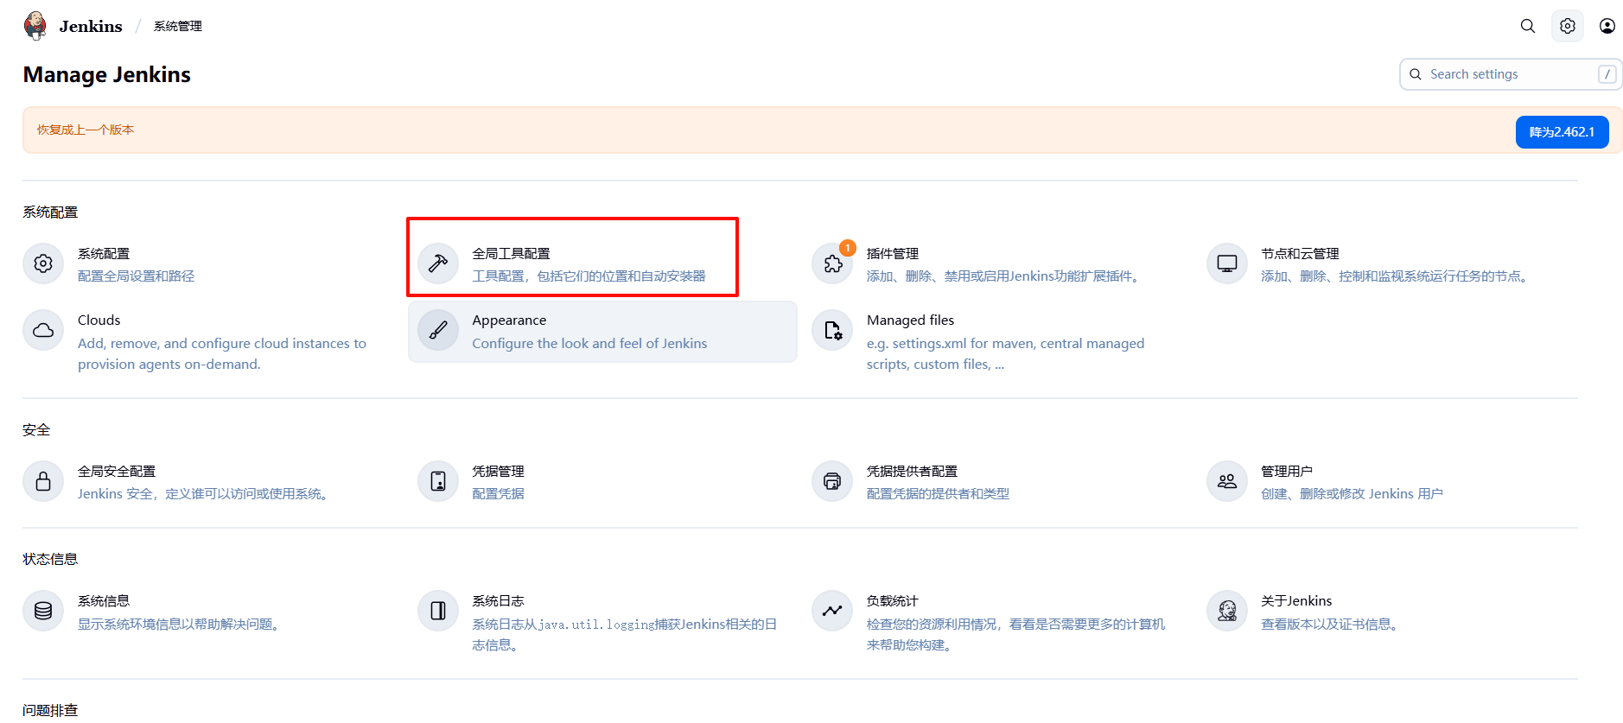The height and width of the screenshot is (723, 1623).
Task: Click the Managed files document icon
Action: 832,330
